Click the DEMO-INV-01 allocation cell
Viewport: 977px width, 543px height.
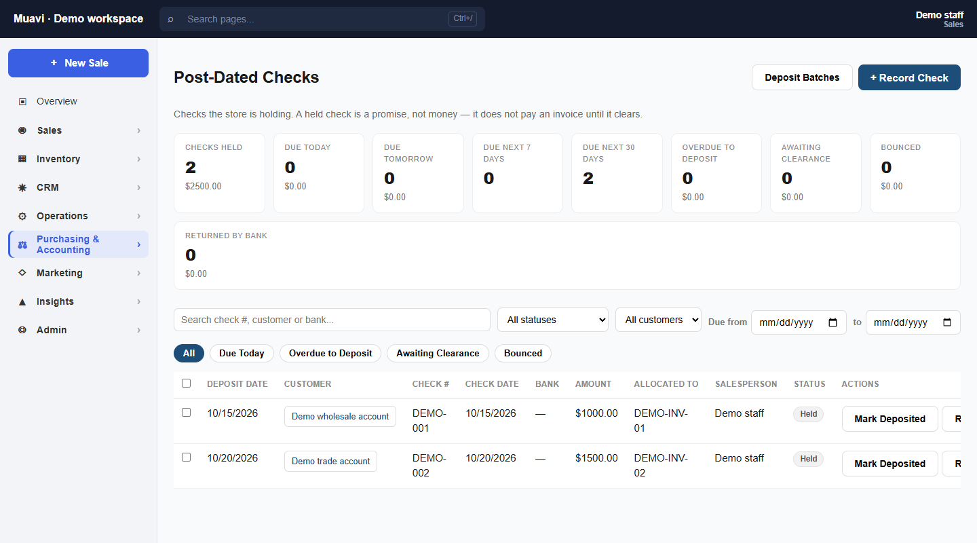click(661, 420)
